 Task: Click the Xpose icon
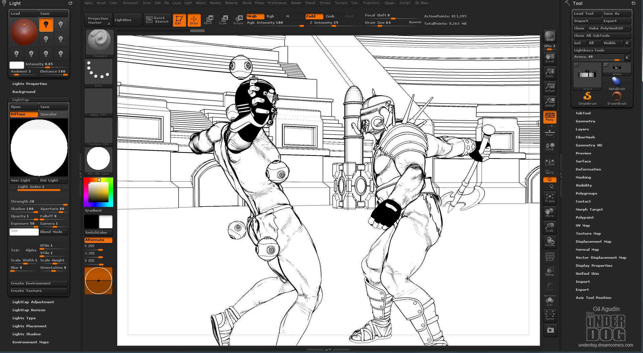(x=550, y=316)
